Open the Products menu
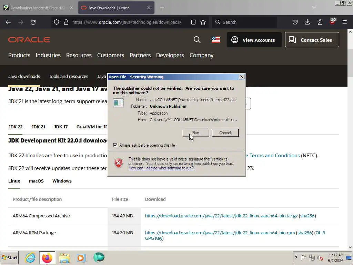The height and width of the screenshot is (265, 353). [x=19, y=55]
